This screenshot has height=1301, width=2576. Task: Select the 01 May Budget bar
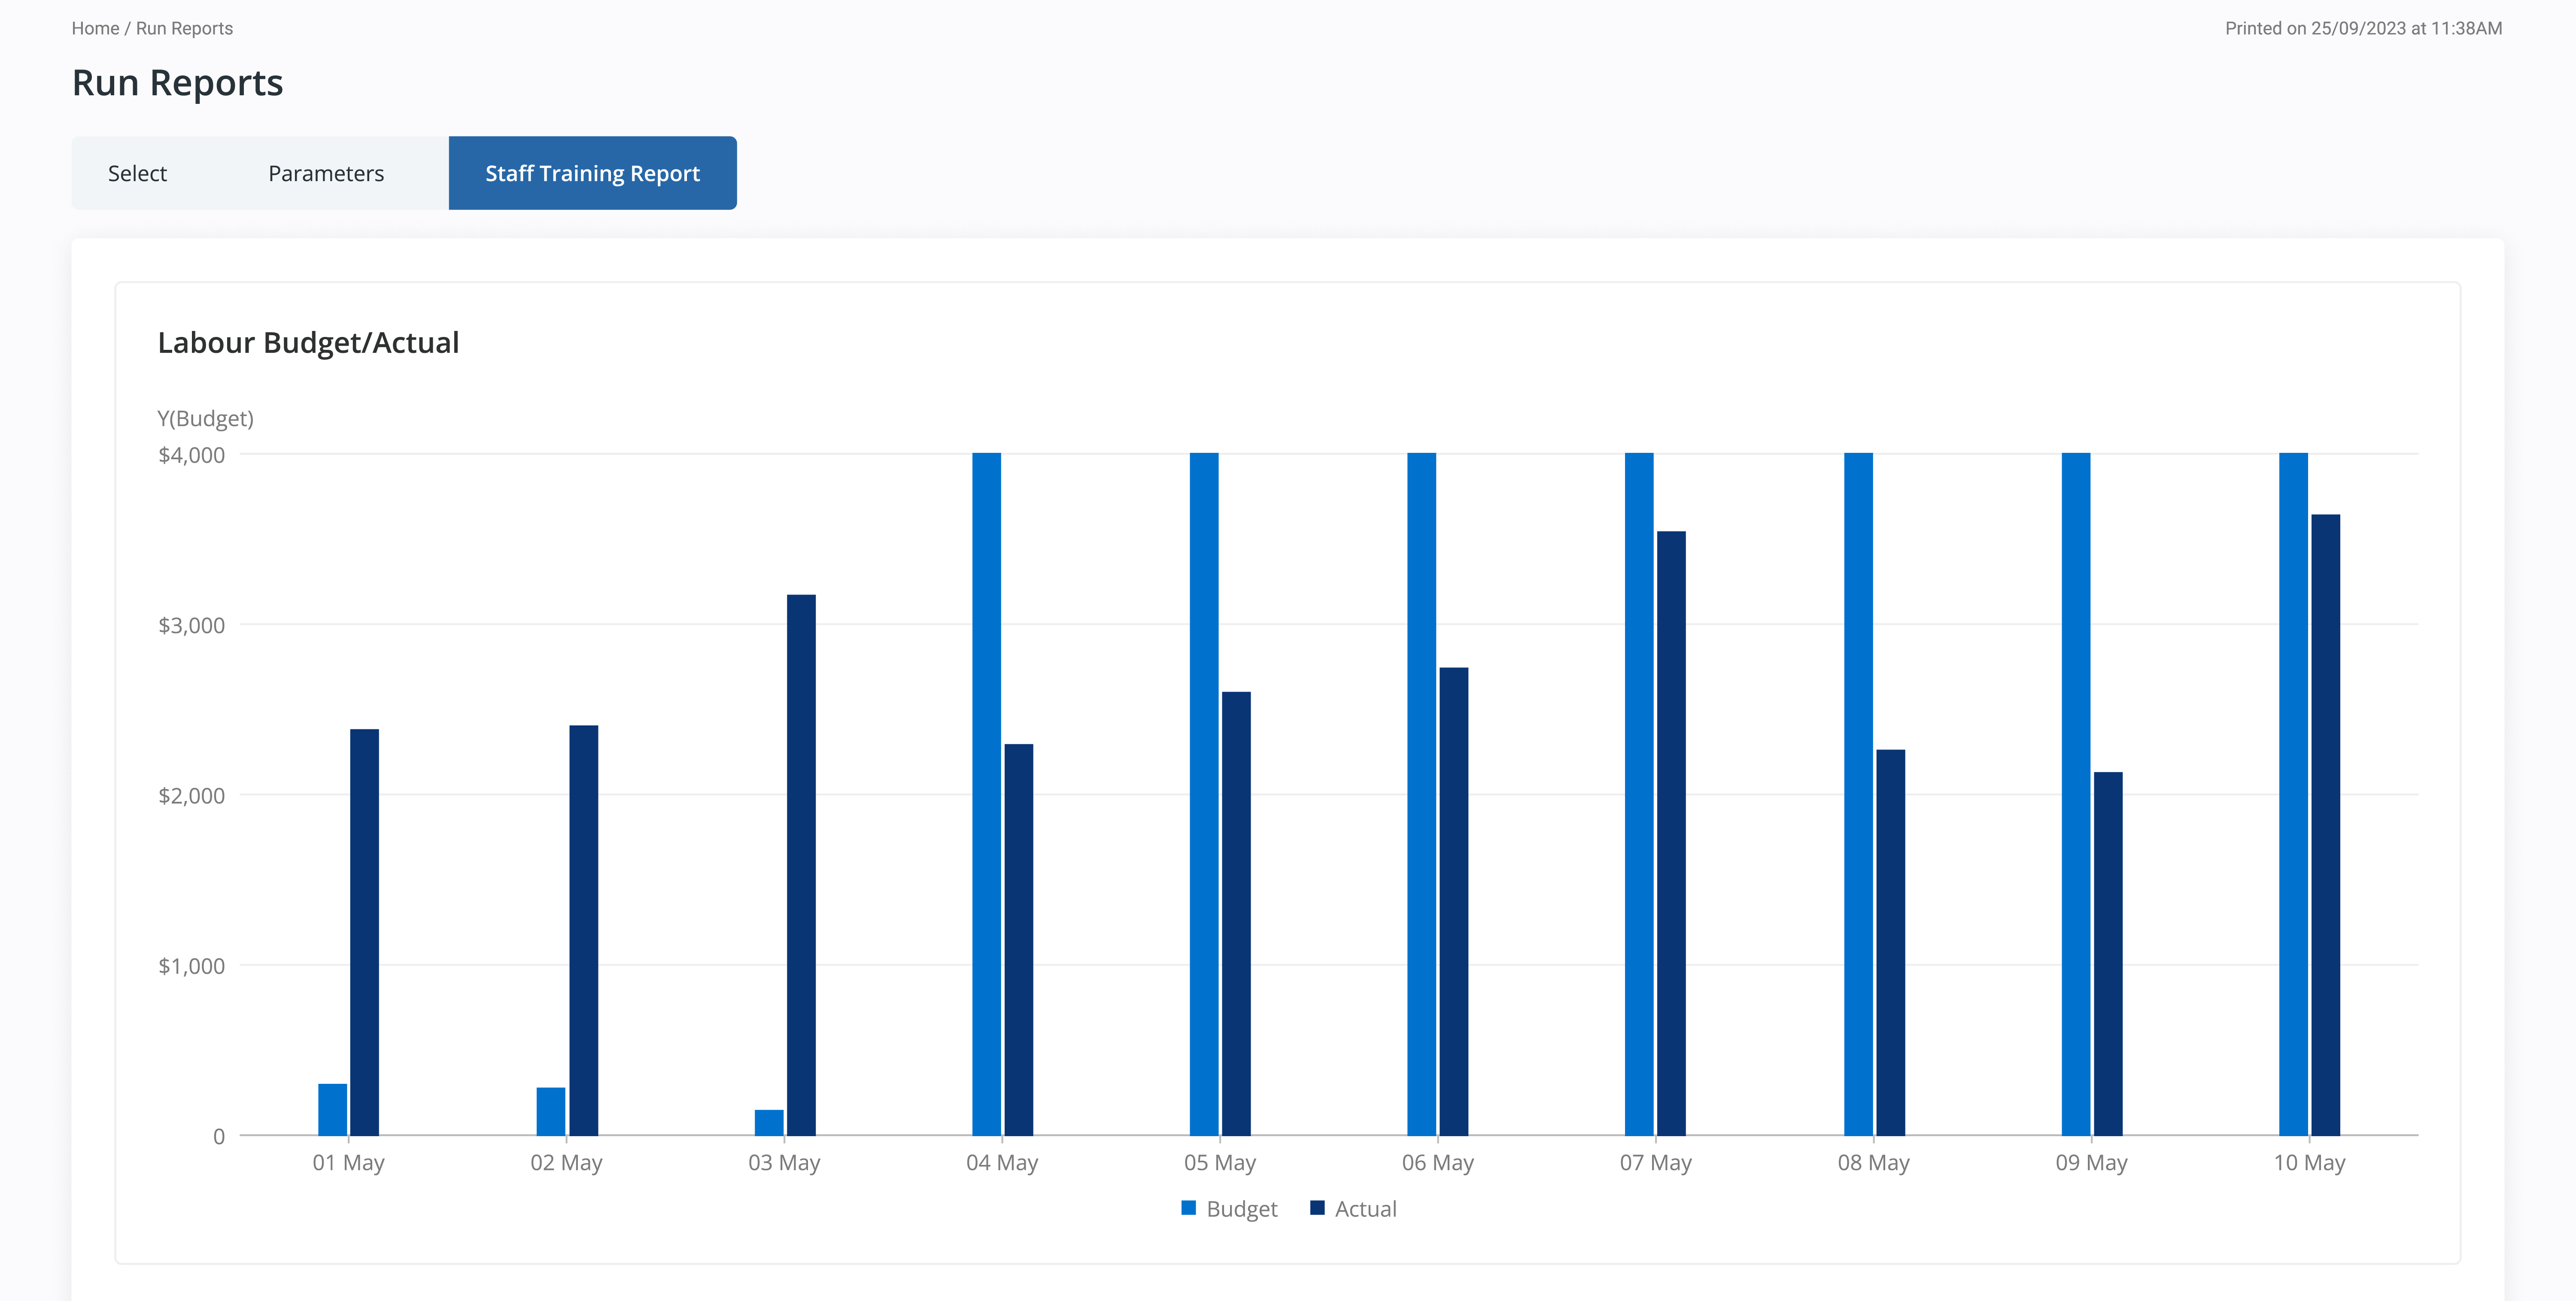pos(333,1109)
